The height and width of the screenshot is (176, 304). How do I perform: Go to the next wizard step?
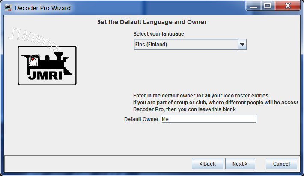[240, 164]
